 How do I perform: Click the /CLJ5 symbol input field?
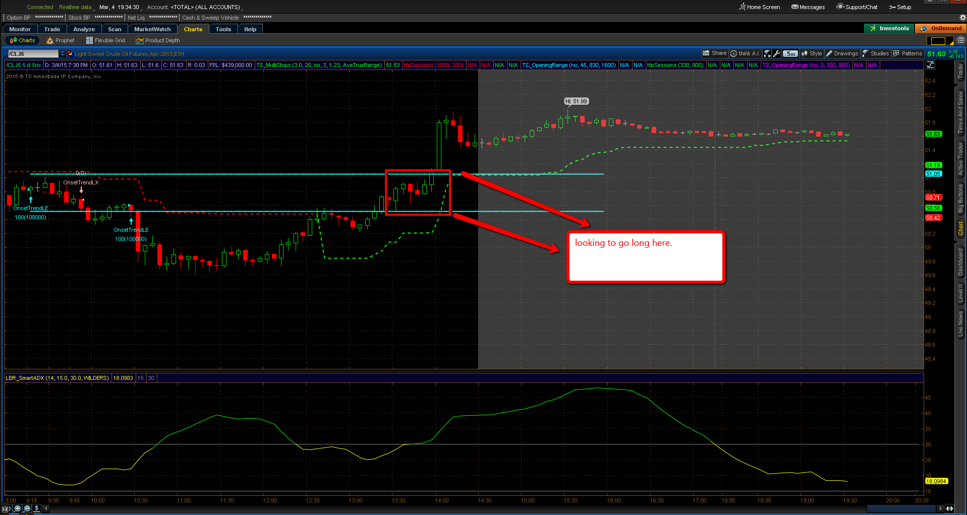coord(33,54)
